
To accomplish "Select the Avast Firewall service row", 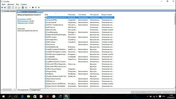I will 79,23.
